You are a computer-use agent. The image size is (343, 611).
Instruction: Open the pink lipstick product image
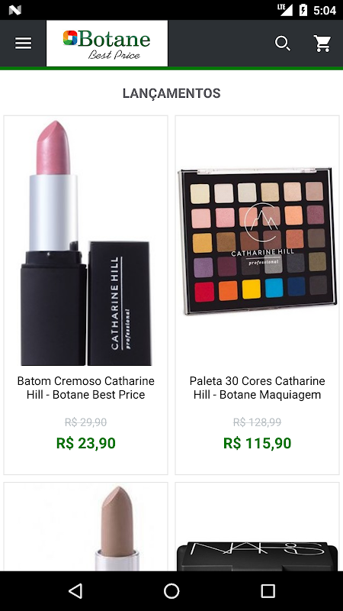coord(85,243)
